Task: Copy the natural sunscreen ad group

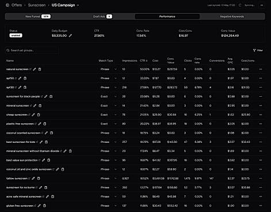Action: tap(40, 69)
